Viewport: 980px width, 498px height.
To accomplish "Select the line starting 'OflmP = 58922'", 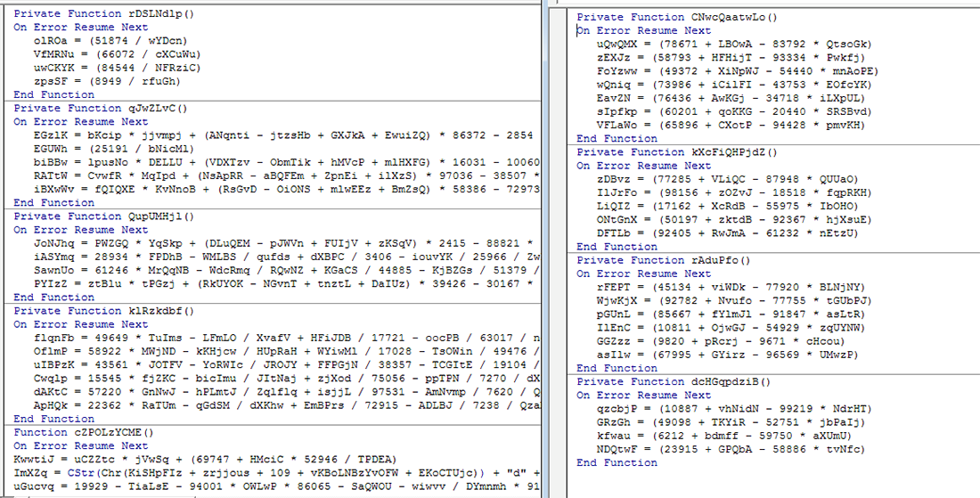I will [287, 352].
